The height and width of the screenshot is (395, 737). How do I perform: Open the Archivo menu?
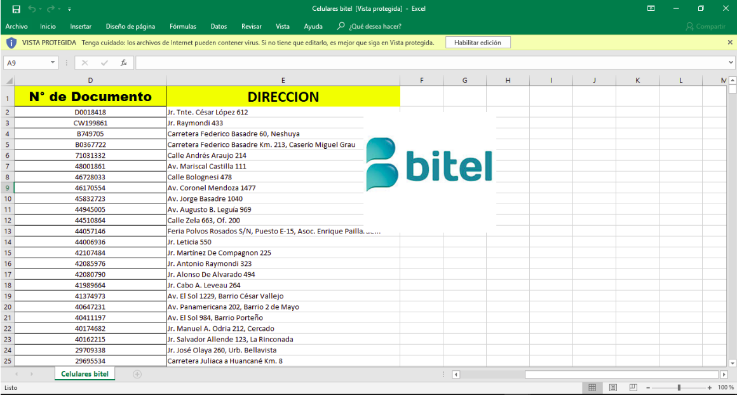[17, 26]
